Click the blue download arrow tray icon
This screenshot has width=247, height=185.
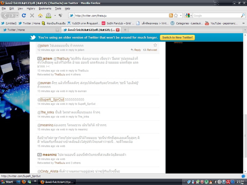pos(224,182)
